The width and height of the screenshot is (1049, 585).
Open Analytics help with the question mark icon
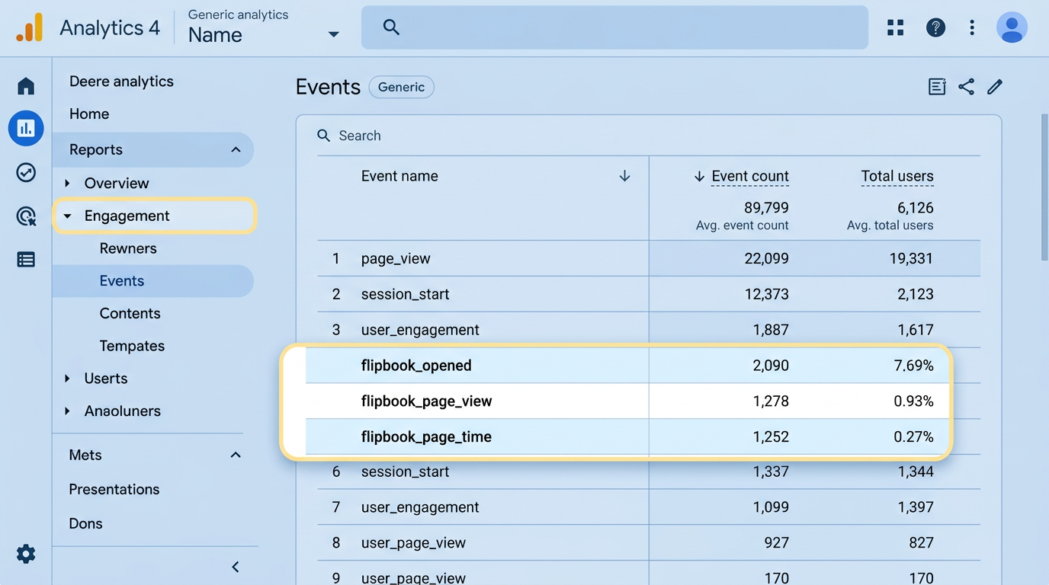point(935,27)
